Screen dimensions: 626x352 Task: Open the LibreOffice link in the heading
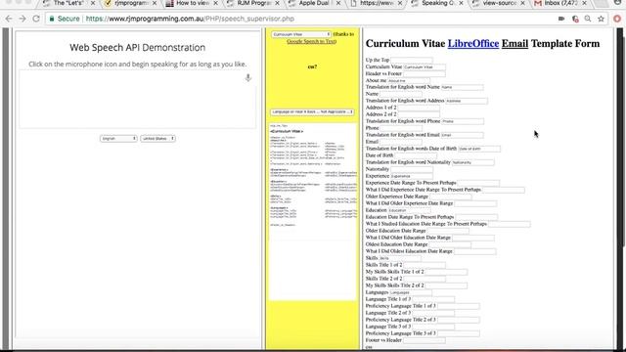click(x=473, y=43)
